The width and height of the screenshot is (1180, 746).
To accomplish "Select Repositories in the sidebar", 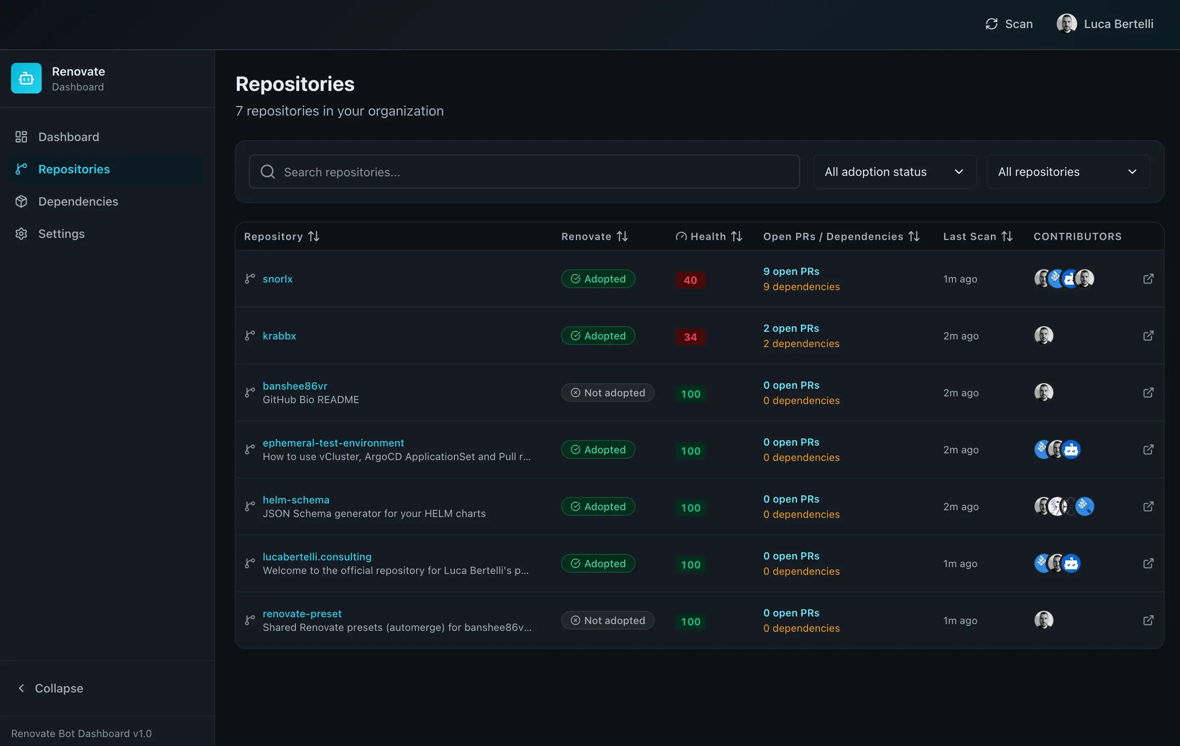I will [x=106, y=169].
